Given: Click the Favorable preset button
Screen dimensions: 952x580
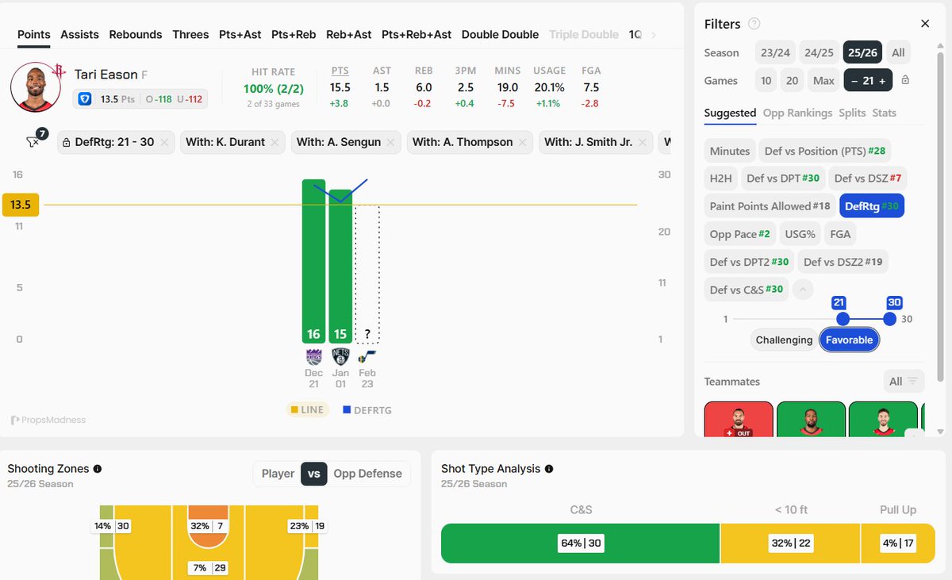Looking at the screenshot, I should pos(849,340).
